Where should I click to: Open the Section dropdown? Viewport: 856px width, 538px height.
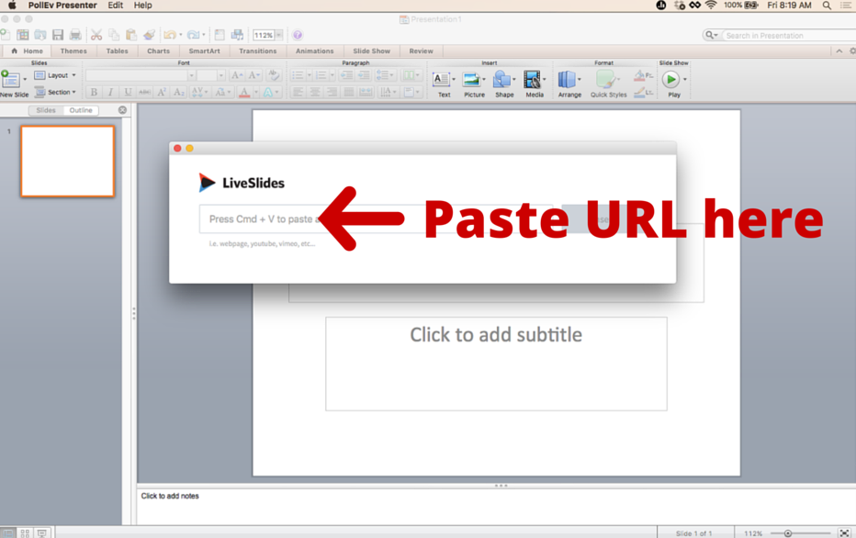(55, 92)
